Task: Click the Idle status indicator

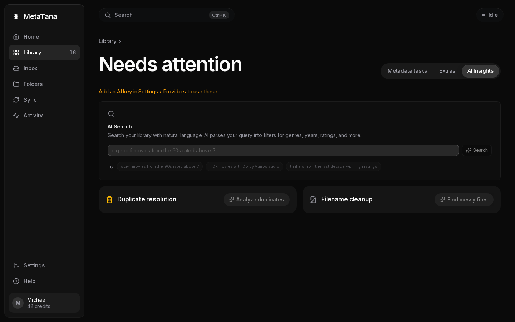Action: [490, 15]
